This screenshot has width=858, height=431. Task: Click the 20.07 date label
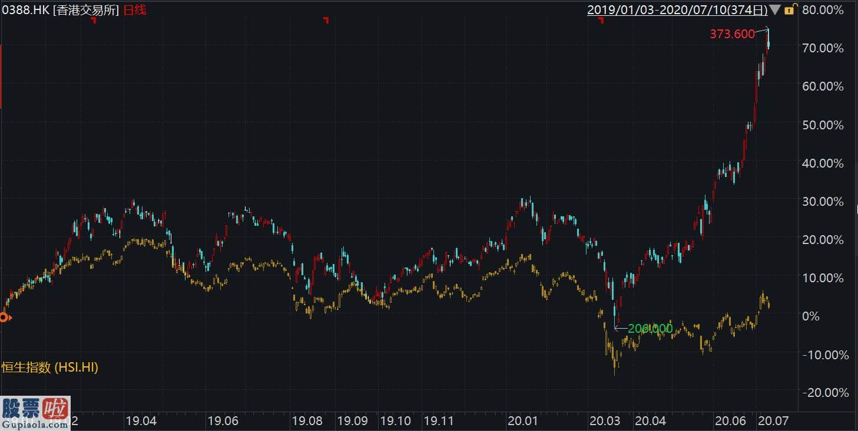pos(774,421)
